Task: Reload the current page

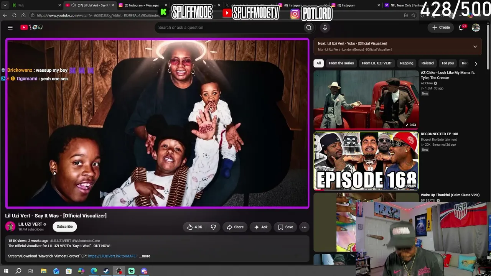Action: [x=14, y=15]
